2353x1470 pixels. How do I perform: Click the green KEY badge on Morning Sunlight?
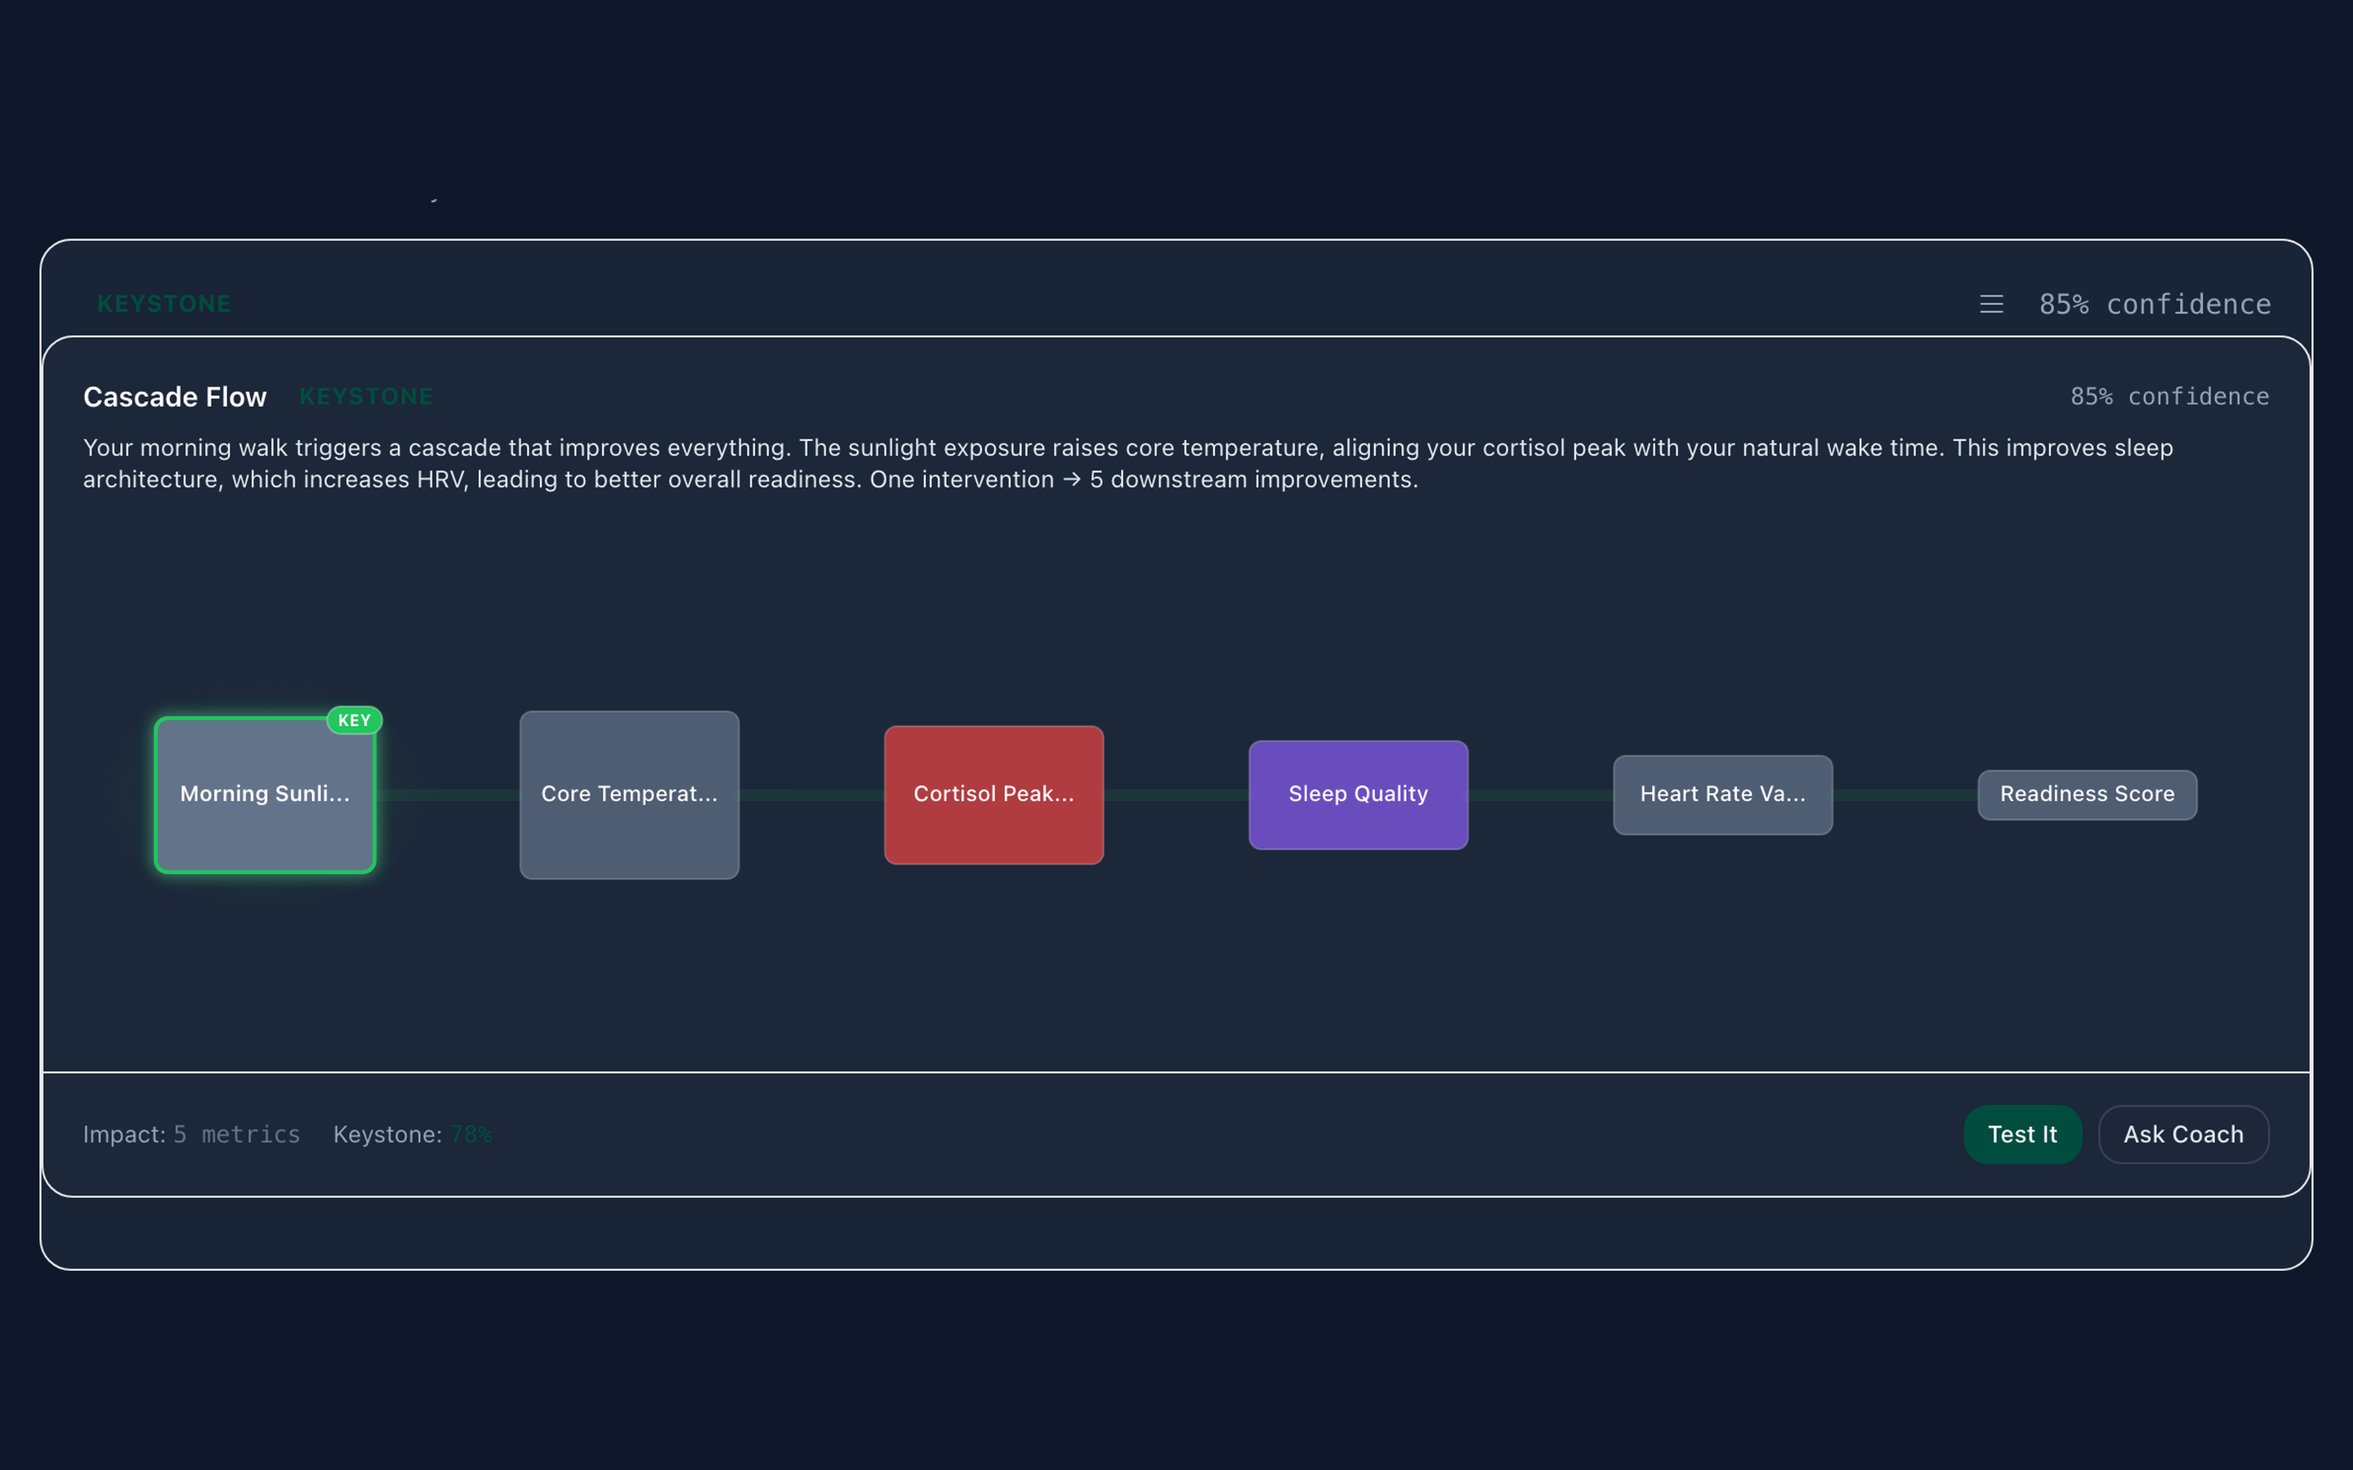[x=354, y=719]
